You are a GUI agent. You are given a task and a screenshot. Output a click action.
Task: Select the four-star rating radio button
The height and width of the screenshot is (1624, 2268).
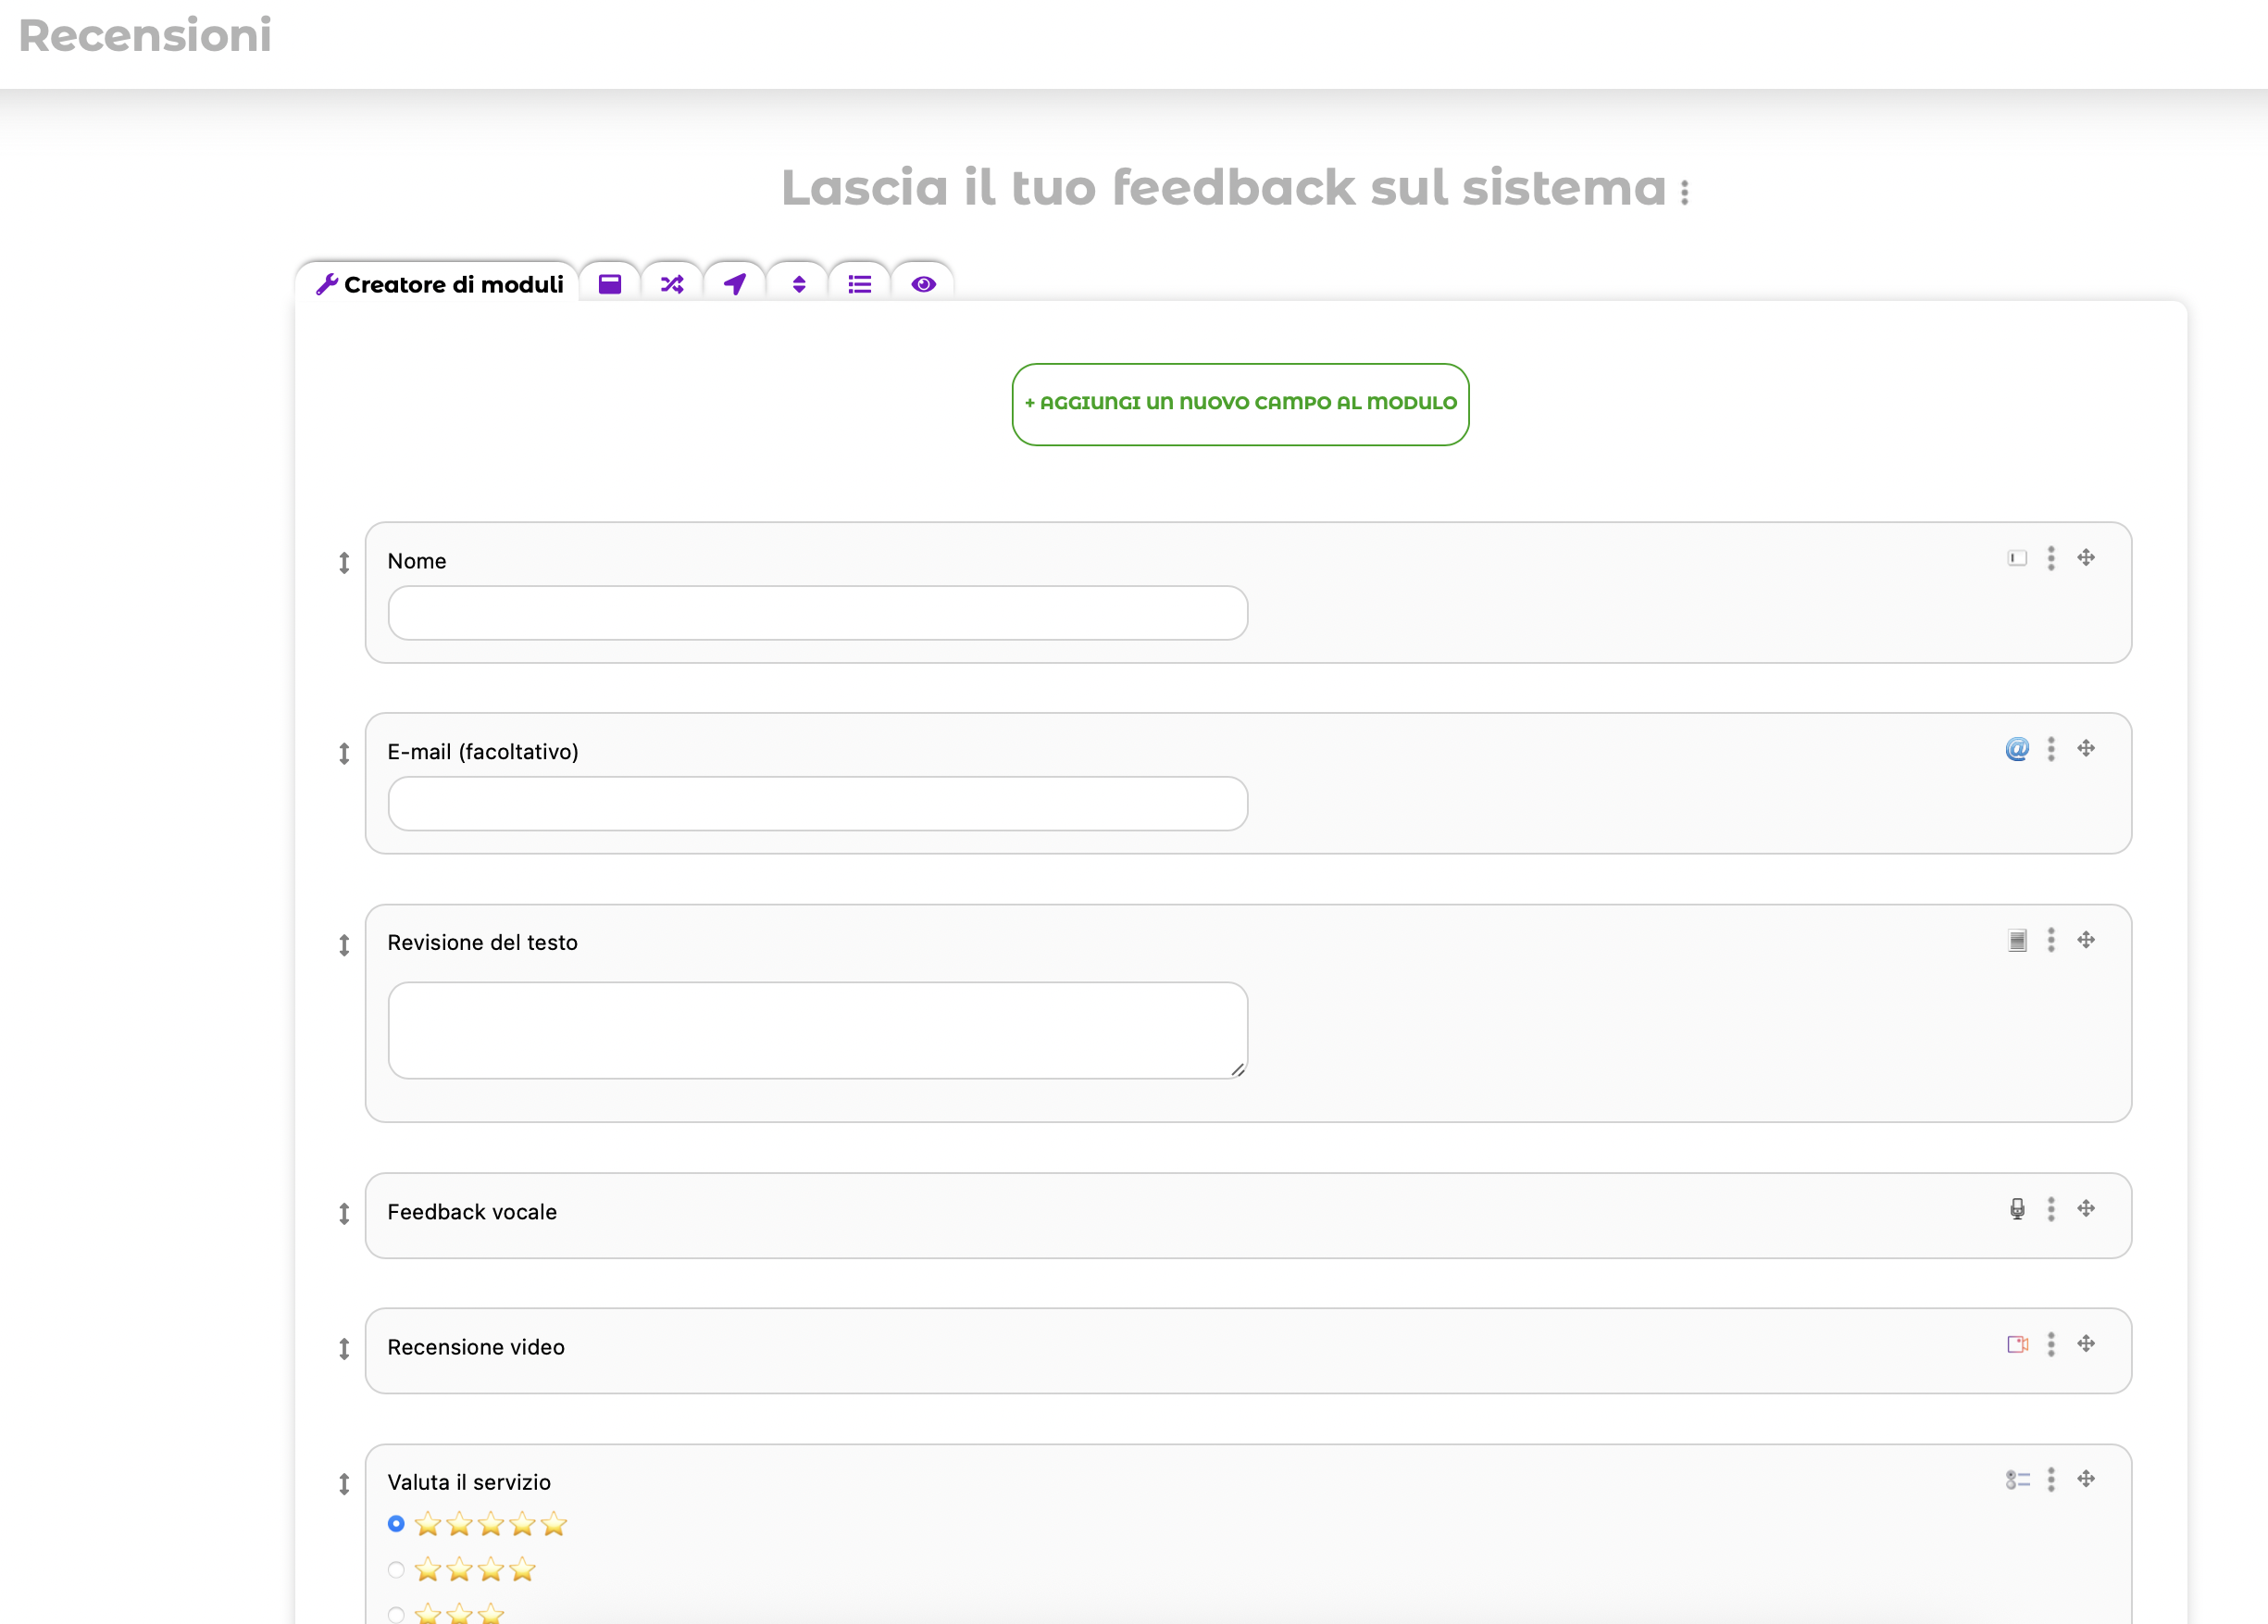[x=396, y=1569]
